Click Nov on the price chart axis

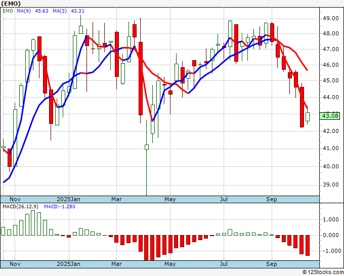[x=15, y=199]
